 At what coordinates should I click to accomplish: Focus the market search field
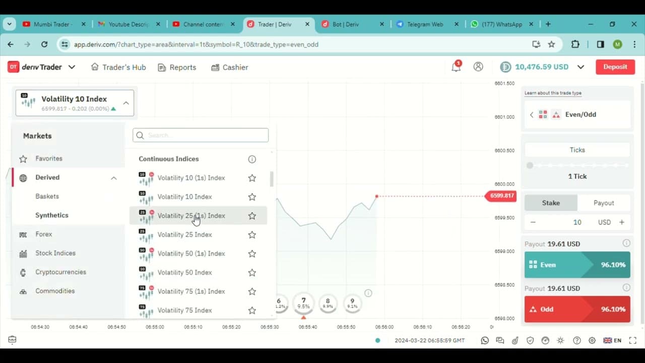pos(201,135)
